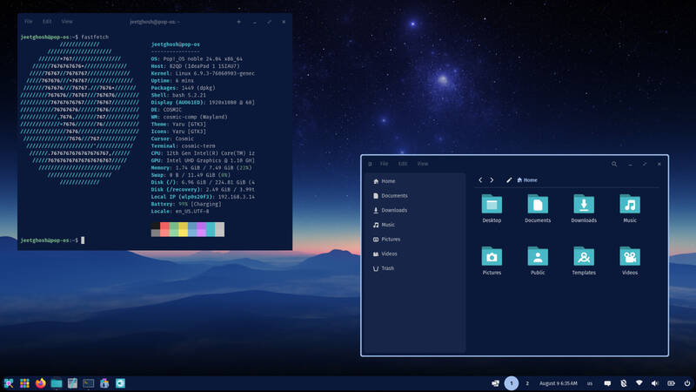
Task: Open the Downloads folder icon in Files
Action: (584, 206)
